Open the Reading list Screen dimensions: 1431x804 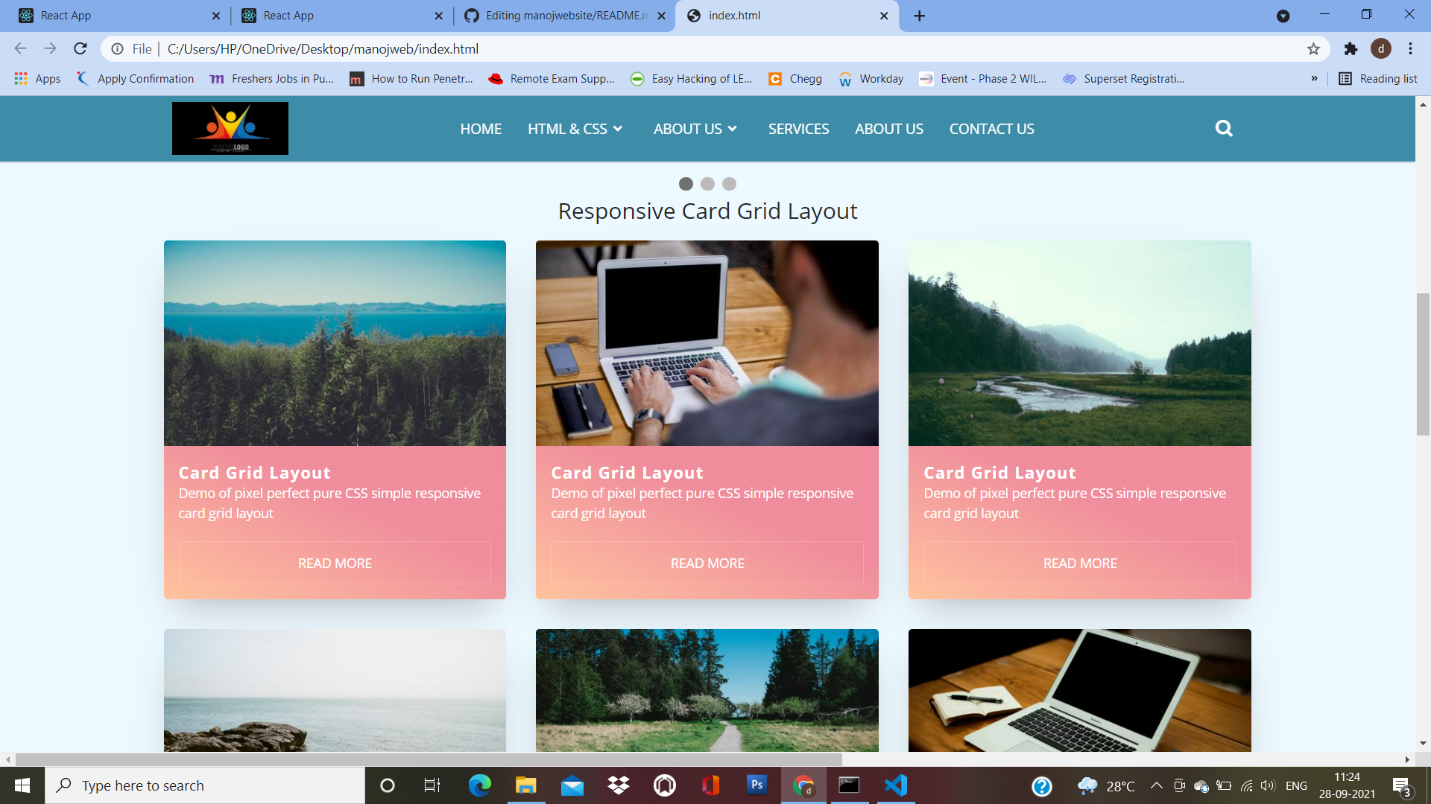(1378, 79)
